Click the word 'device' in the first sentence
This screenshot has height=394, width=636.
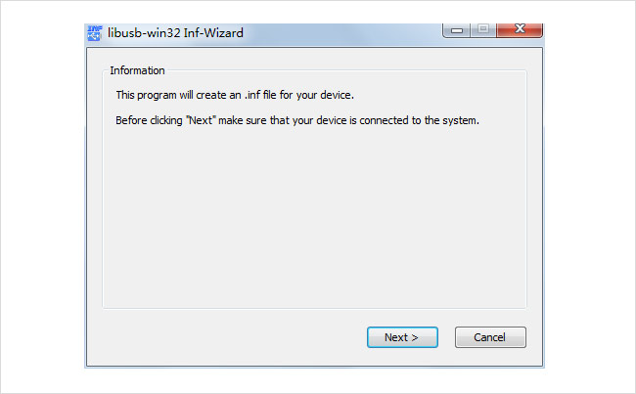[x=336, y=95]
